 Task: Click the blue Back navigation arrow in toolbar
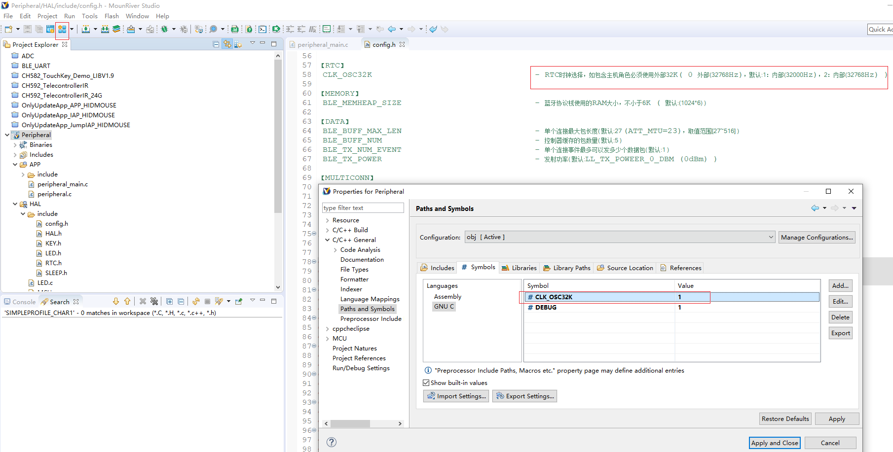pyautogui.click(x=392, y=29)
